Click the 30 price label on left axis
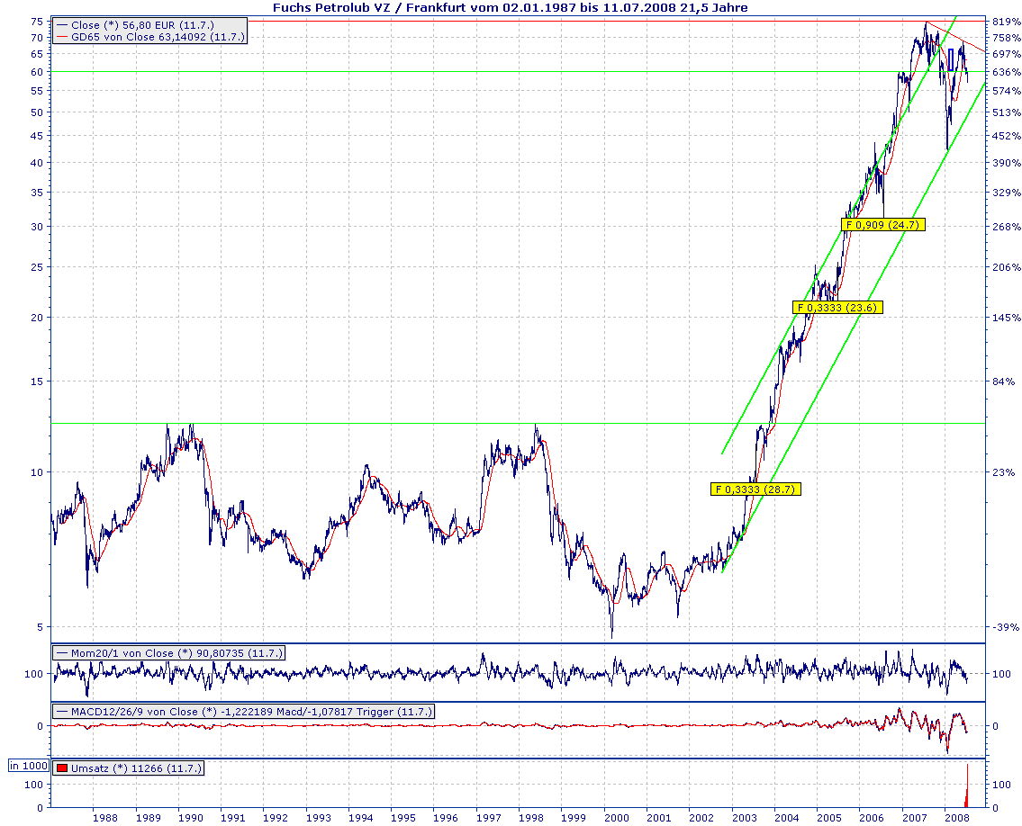This screenshot has height=826, width=1022. [x=37, y=227]
